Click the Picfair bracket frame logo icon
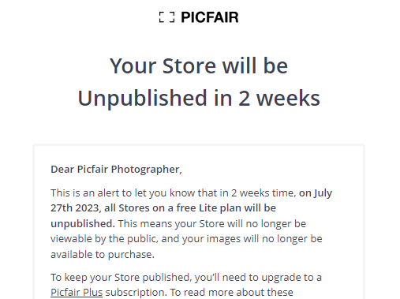400x299 pixels. pyautogui.click(x=166, y=17)
